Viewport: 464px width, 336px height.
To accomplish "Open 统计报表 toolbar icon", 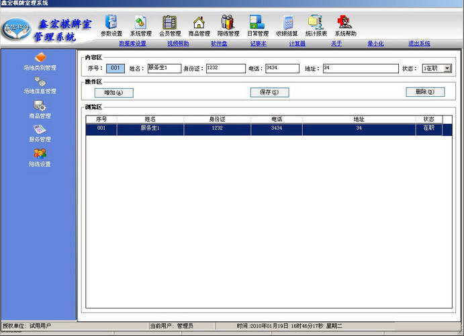I will tap(316, 26).
